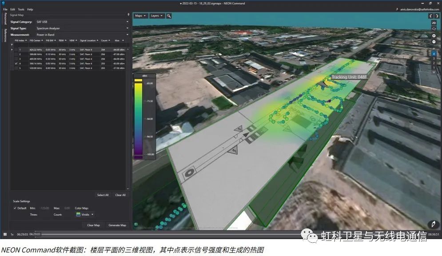The width and height of the screenshot is (442, 256).
Task: Check the box for PIB index 3
Action: tap(16, 59)
